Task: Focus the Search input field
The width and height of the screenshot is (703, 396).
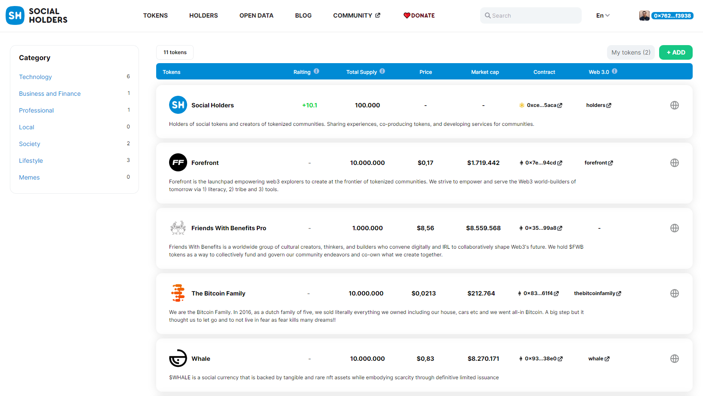Action: pyautogui.click(x=531, y=15)
